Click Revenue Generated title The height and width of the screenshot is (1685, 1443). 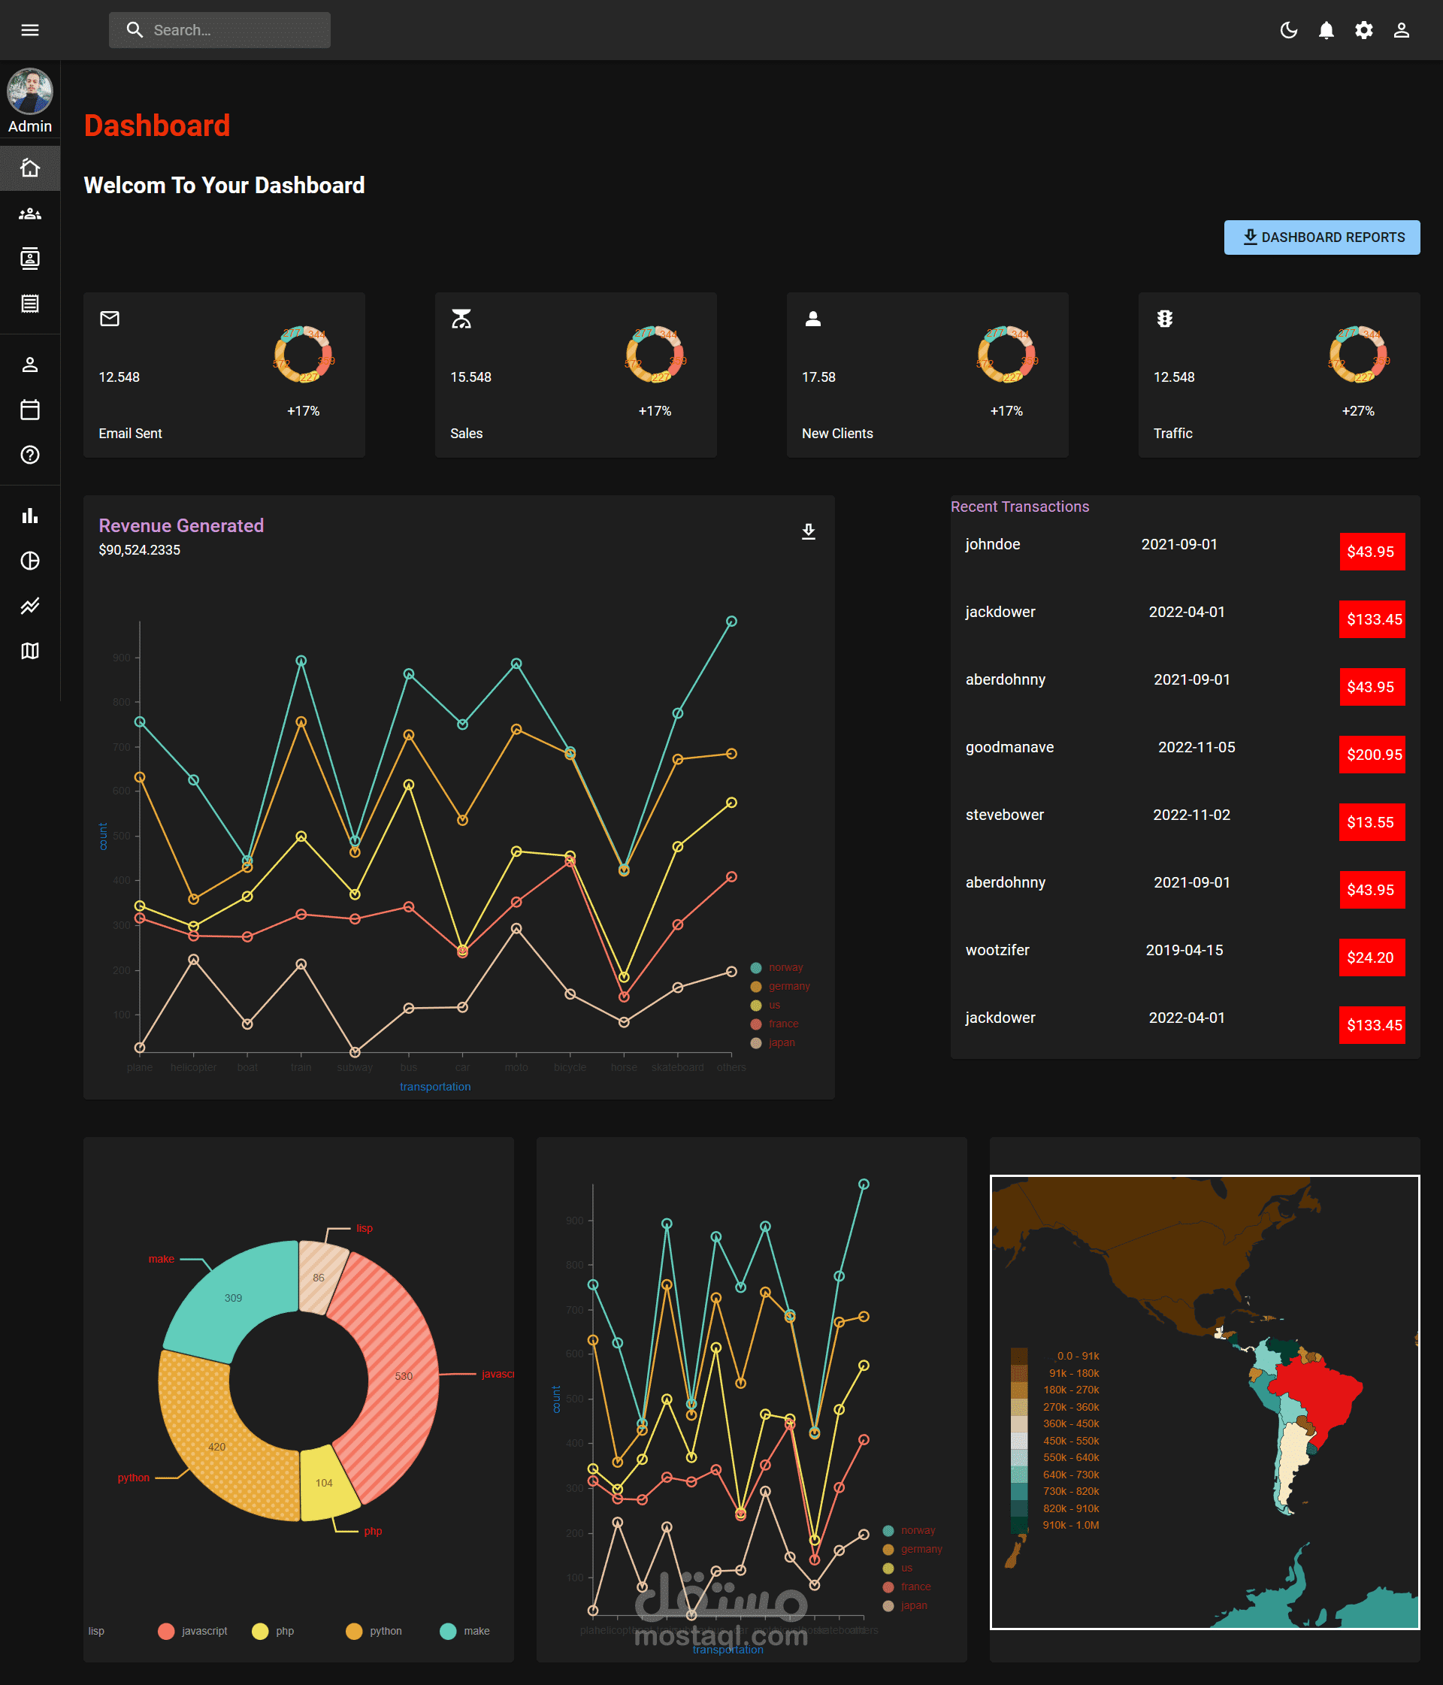[x=181, y=526]
